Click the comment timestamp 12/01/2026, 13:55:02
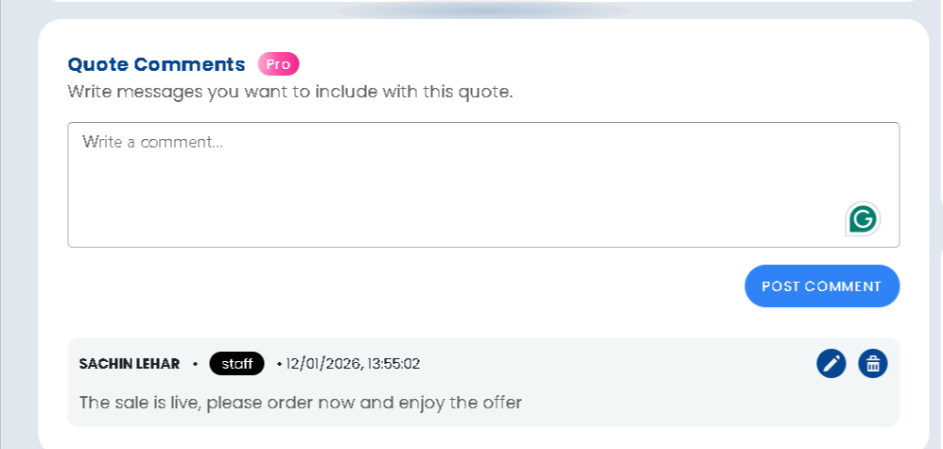 [x=353, y=364]
